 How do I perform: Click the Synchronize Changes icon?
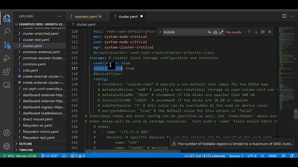[x=64, y=156]
